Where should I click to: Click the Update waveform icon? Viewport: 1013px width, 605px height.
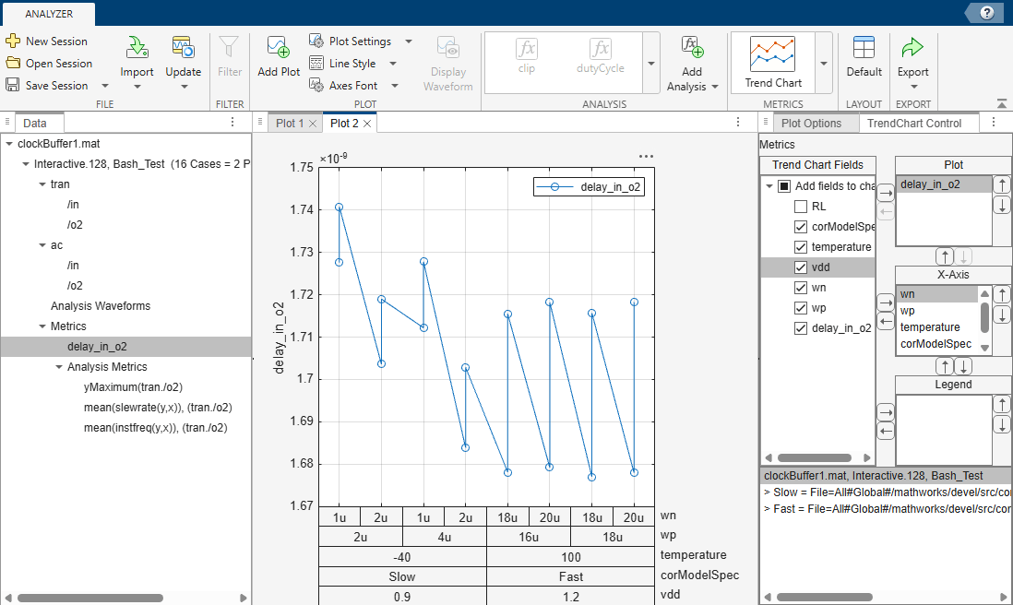[x=183, y=47]
